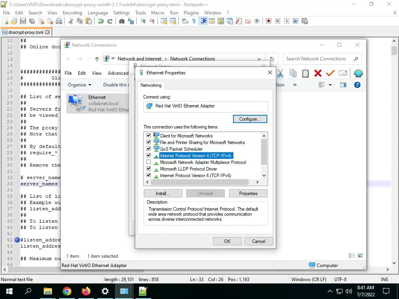Click Run macro multiple times icon
The image size is (399, 299).
[x=295, y=21]
